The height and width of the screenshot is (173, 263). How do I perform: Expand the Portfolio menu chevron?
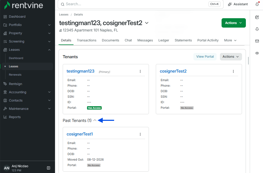click(49, 25)
